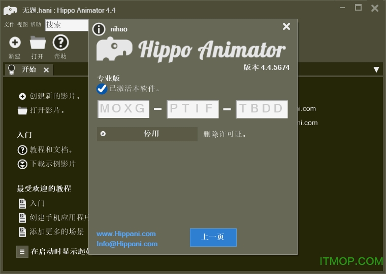Image resolution: width=386 pixels, height=274 pixels.
Task: Minimize the Hippo Animator window
Action: pos(342,8)
